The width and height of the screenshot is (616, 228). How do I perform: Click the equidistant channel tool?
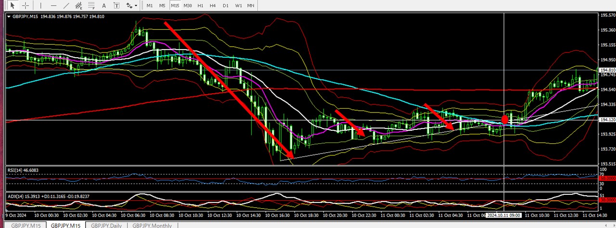(x=78, y=5)
